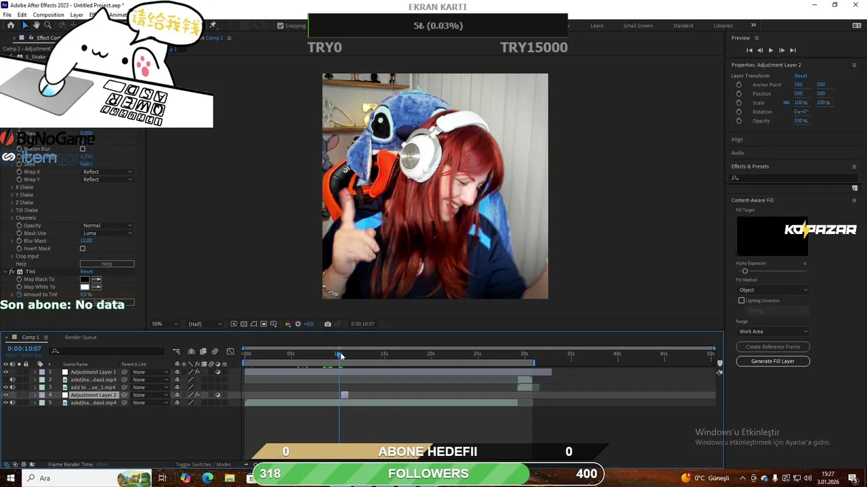Toggle Amount to Tint stopwatch
Image resolution: width=867 pixels, height=487 pixels.
click(x=19, y=294)
